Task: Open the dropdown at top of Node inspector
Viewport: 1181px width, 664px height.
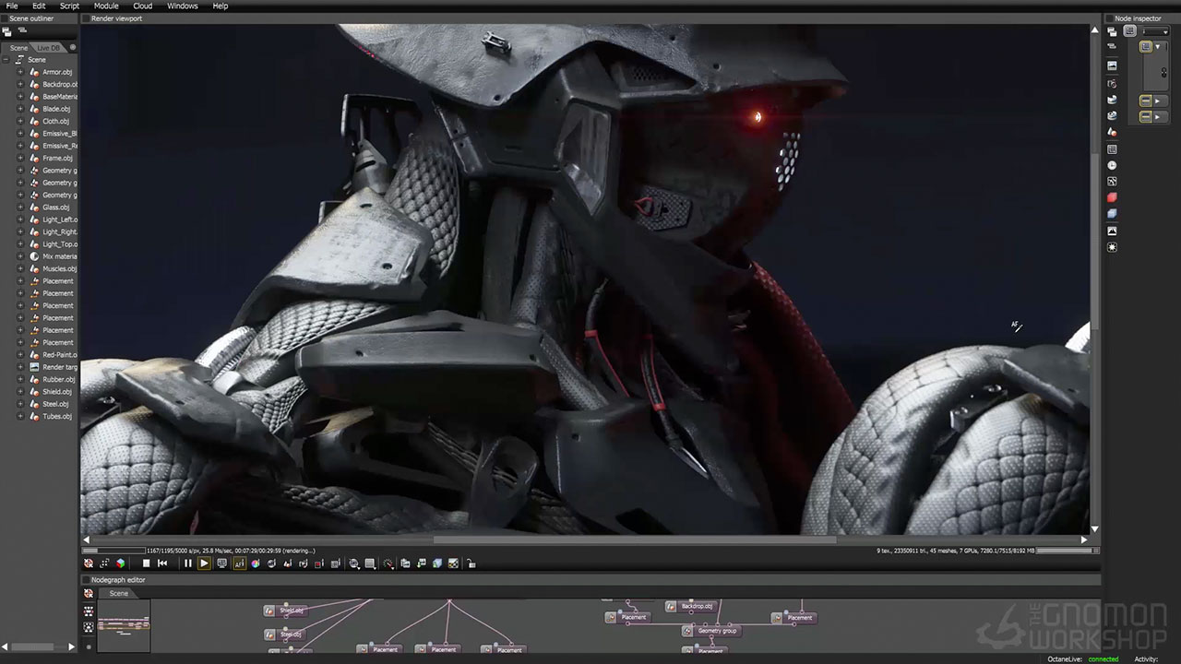Action: coord(1155,32)
